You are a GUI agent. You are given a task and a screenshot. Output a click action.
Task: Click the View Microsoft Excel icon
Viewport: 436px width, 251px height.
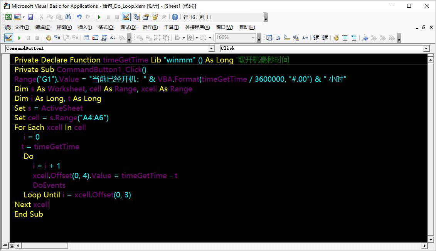click(8, 17)
